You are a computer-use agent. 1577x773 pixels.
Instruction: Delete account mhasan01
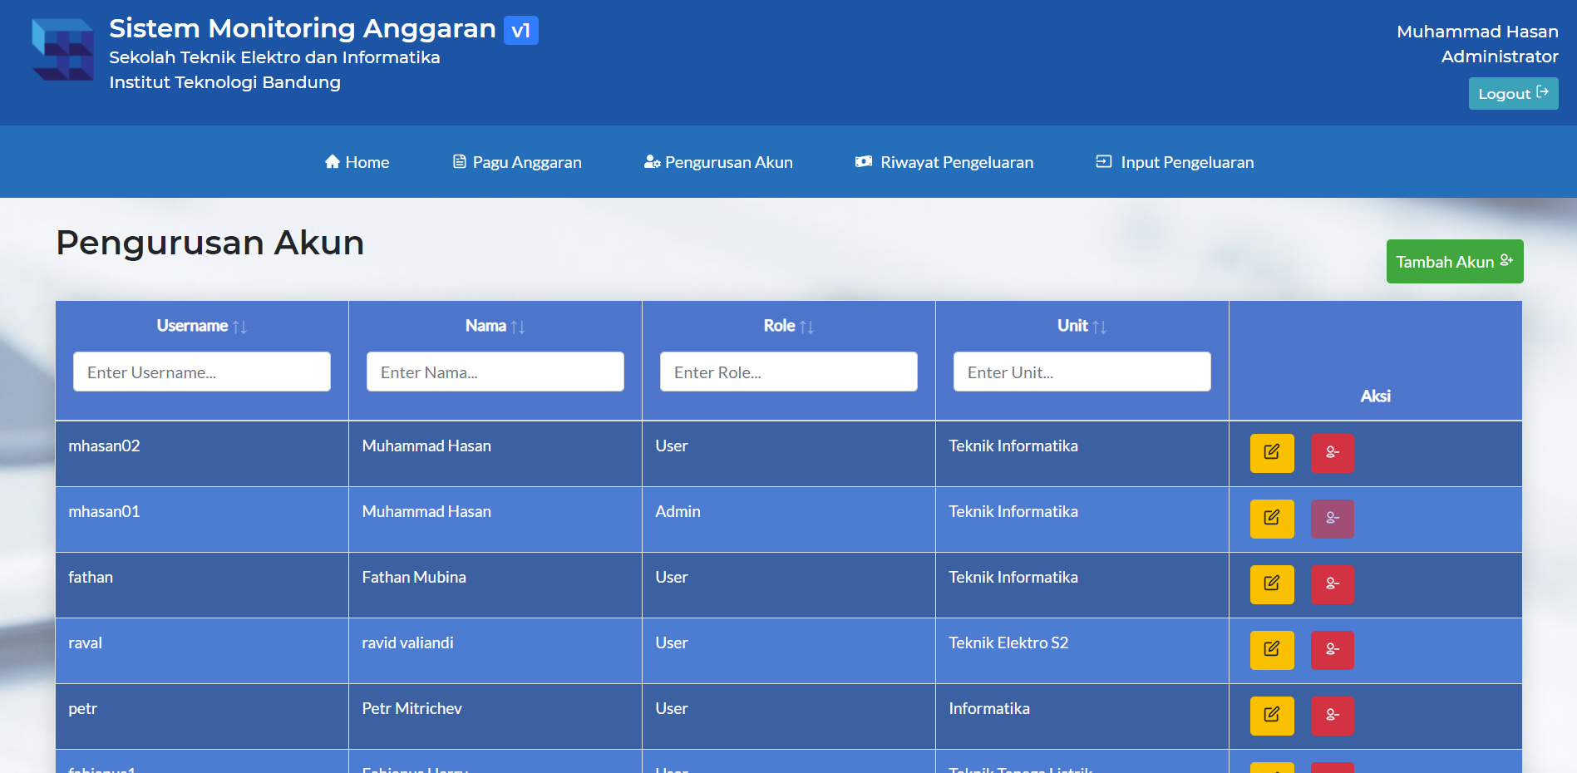coord(1333,519)
